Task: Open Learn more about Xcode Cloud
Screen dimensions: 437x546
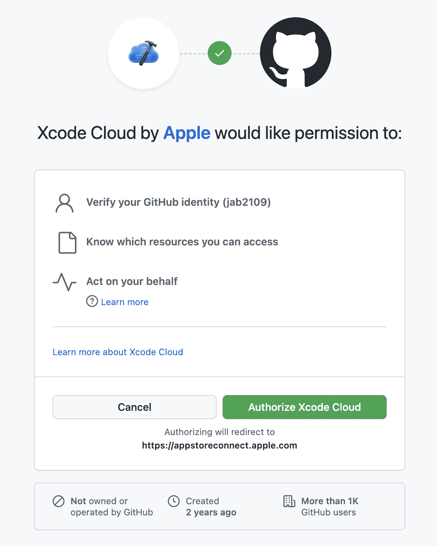Action: [x=118, y=352]
